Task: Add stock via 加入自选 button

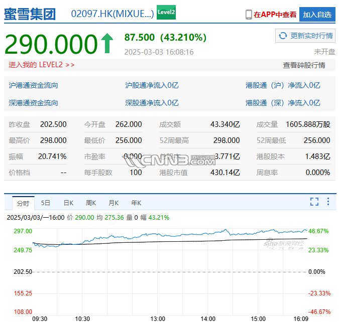Action: tap(317, 15)
